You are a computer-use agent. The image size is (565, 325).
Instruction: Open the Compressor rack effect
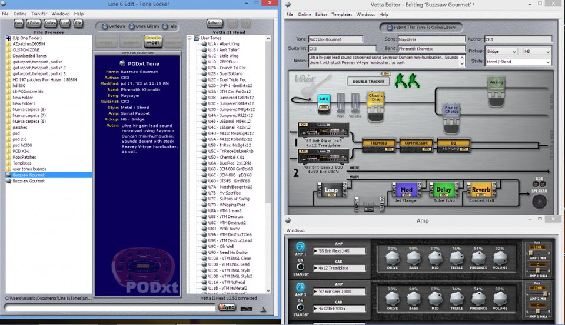(x=416, y=146)
